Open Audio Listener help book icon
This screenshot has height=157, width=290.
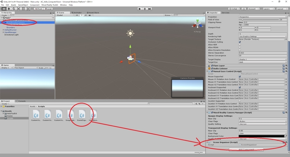284,68
